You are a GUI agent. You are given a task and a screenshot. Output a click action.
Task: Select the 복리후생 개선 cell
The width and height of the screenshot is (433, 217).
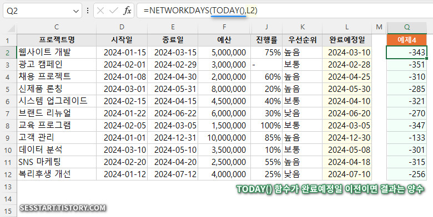tap(57, 174)
